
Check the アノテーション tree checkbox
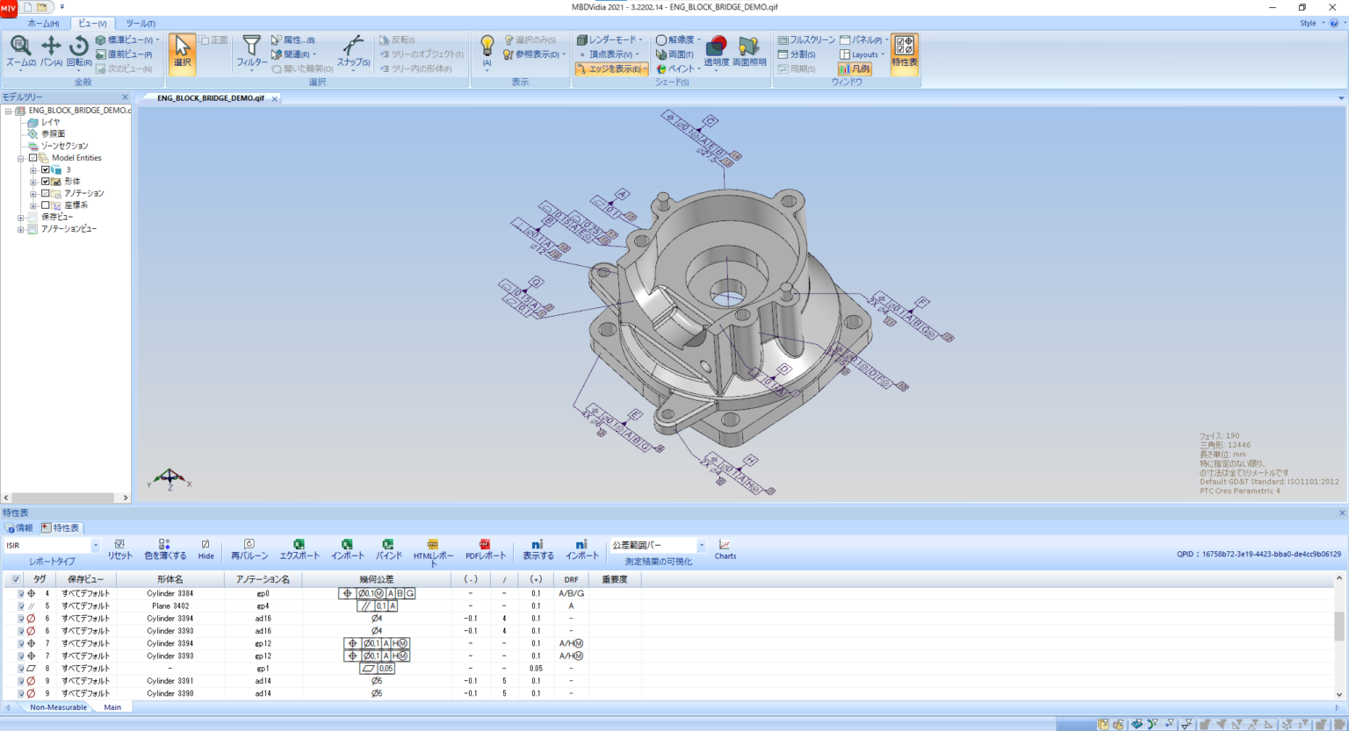[x=46, y=193]
